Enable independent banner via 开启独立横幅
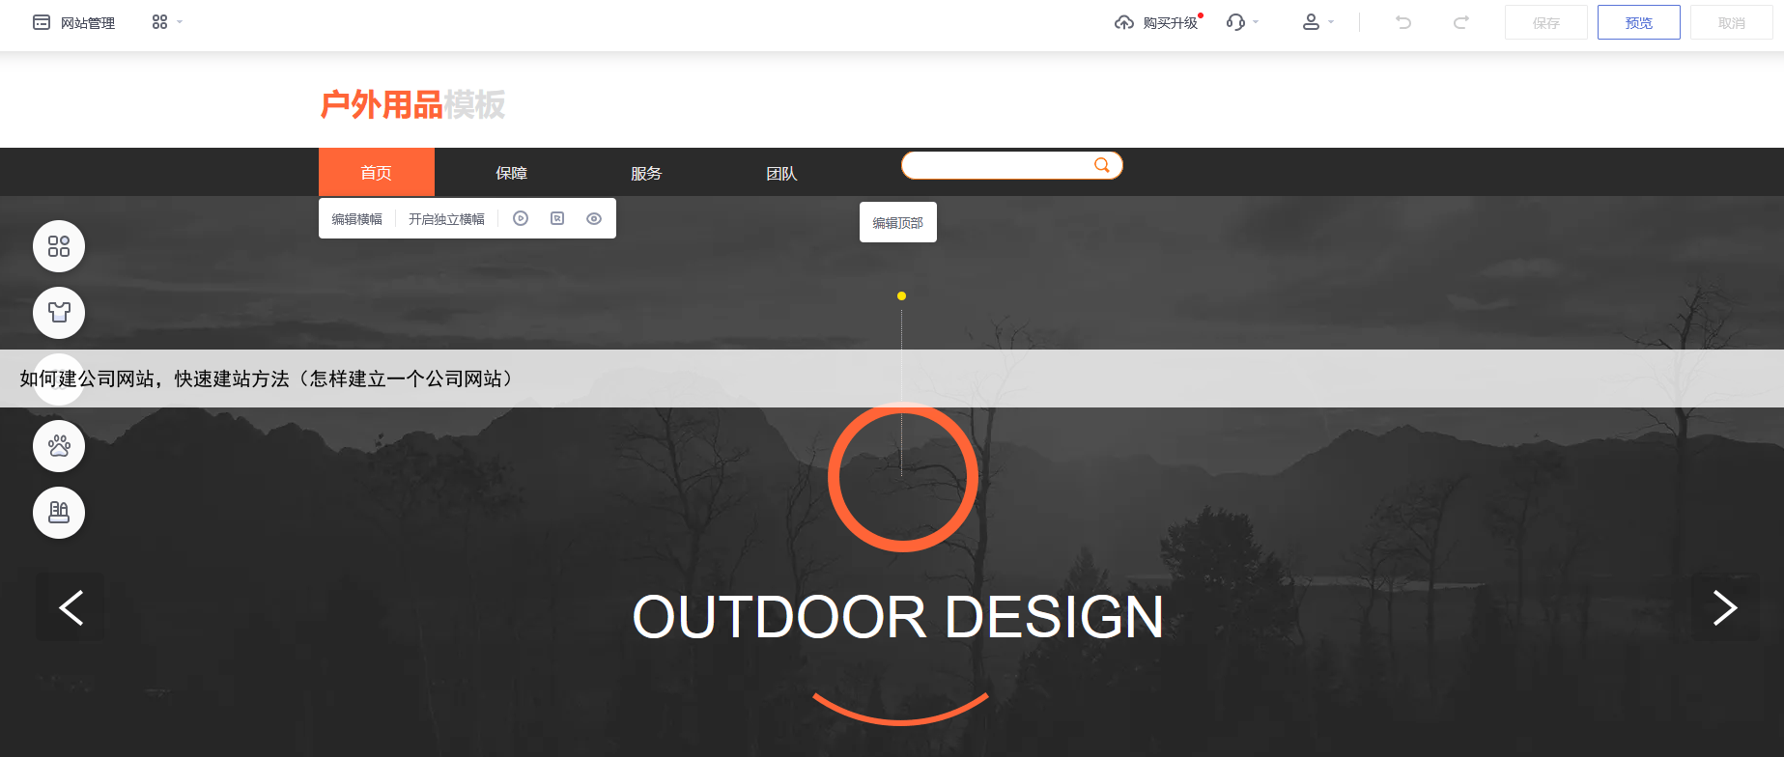The width and height of the screenshot is (1784, 757). click(x=446, y=219)
